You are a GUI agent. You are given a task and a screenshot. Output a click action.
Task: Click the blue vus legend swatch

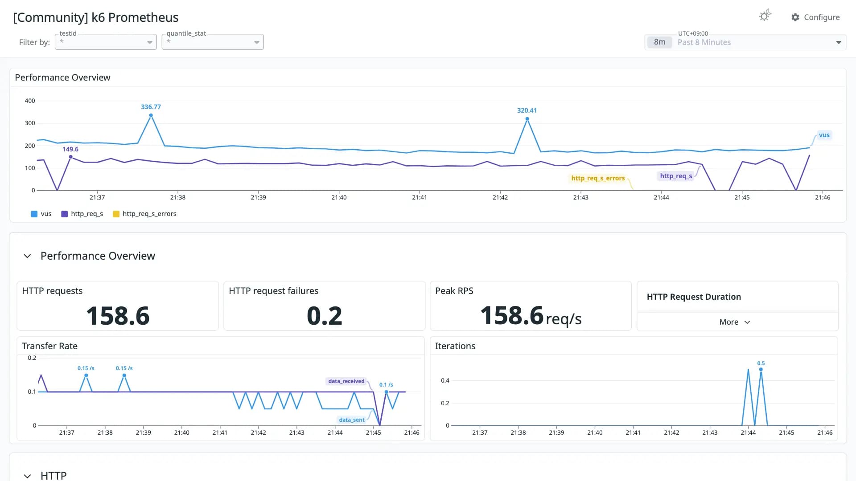tap(34, 214)
